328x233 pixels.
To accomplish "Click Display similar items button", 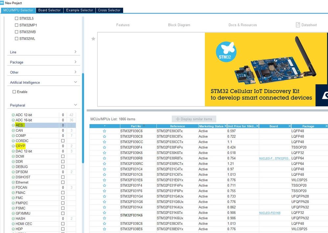I will coord(194,119).
